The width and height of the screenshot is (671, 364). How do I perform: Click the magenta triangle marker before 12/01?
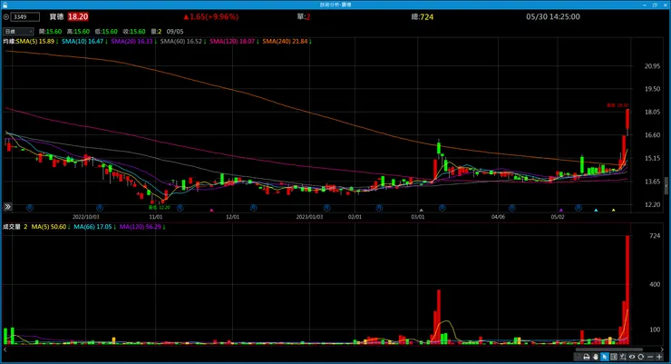click(211, 211)
